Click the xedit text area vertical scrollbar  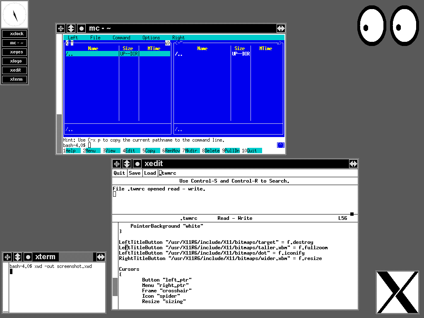click(x=115, y=265)
